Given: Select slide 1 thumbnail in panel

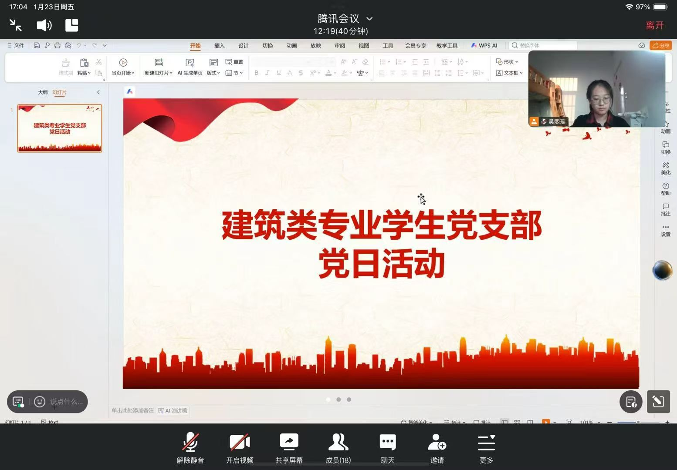Looking at the screenshot, I should tap(60, 128).
